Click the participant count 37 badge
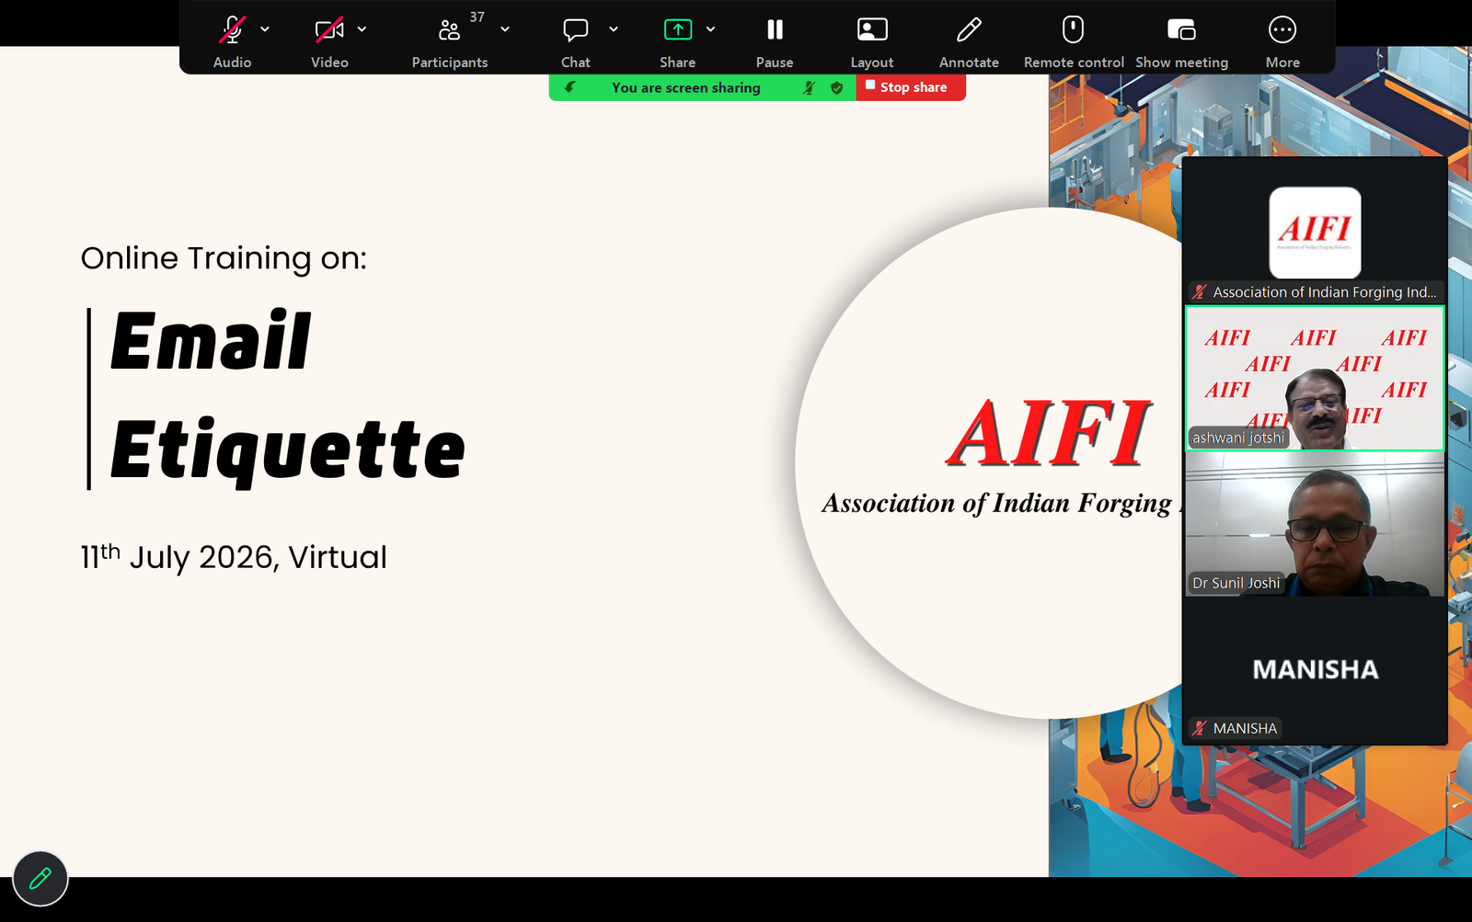1472x922 pixels. [x=477, y=17]
